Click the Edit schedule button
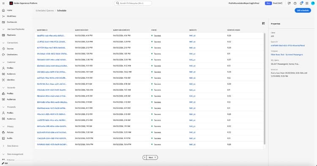Screen dimensions: 317x166 (x=303, y=11)
